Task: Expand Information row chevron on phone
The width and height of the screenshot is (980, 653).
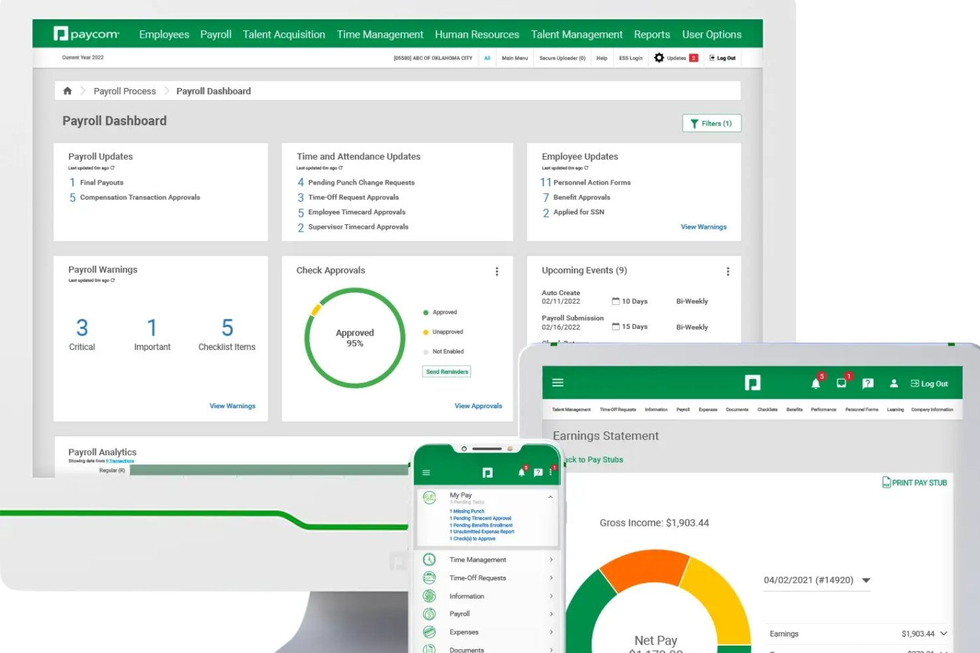Action: [551, 596]
